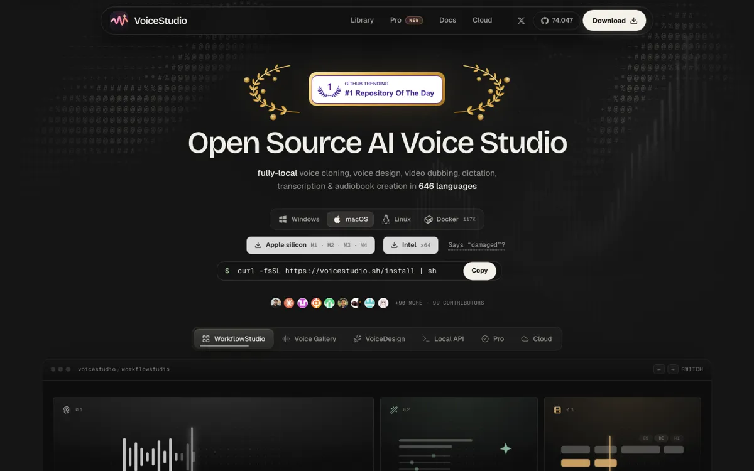
Task: Click the Apple logo icon
Action: [x=337, y=219]
